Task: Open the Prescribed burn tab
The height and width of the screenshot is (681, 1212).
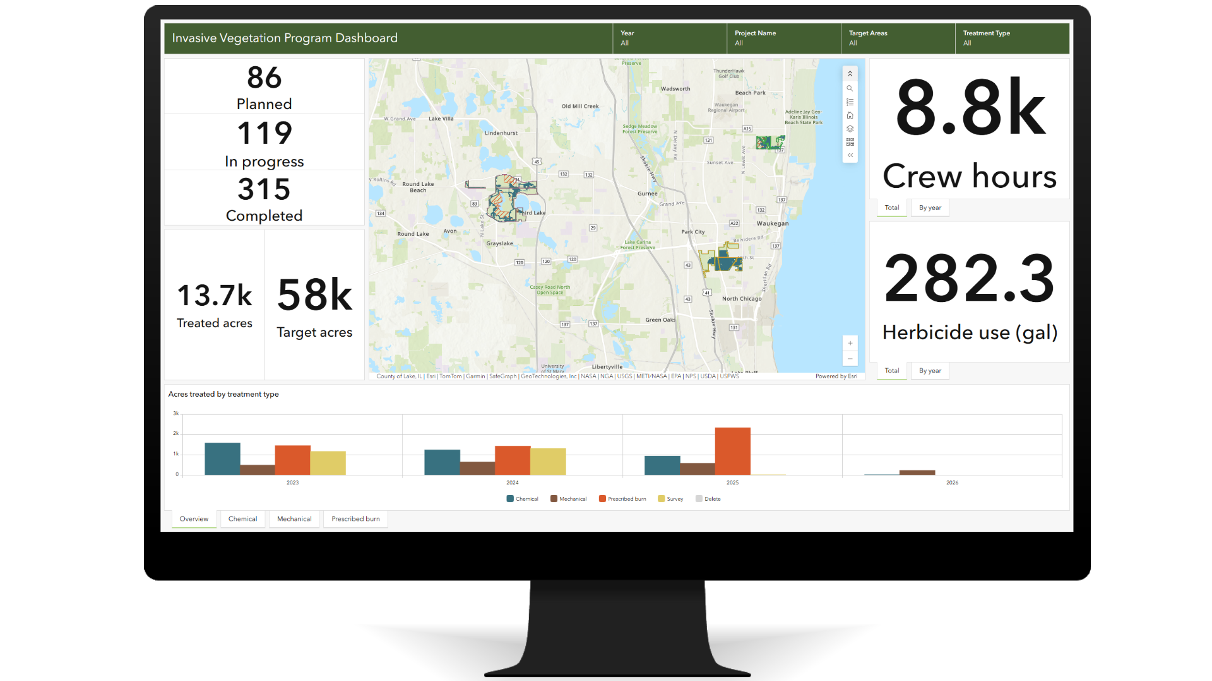Action: [x=355, y=519]
